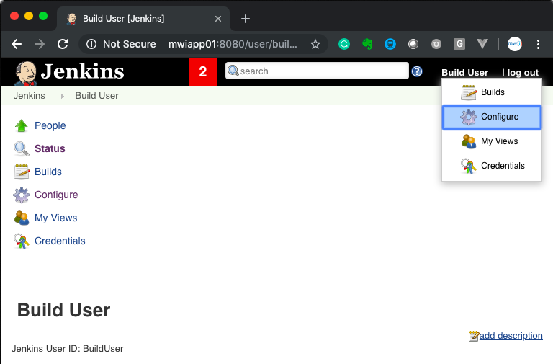This screenshot has width=553, height=364.
Task: Click the Credentials keys icon in sidebar
Action: (x=22, y=241)
